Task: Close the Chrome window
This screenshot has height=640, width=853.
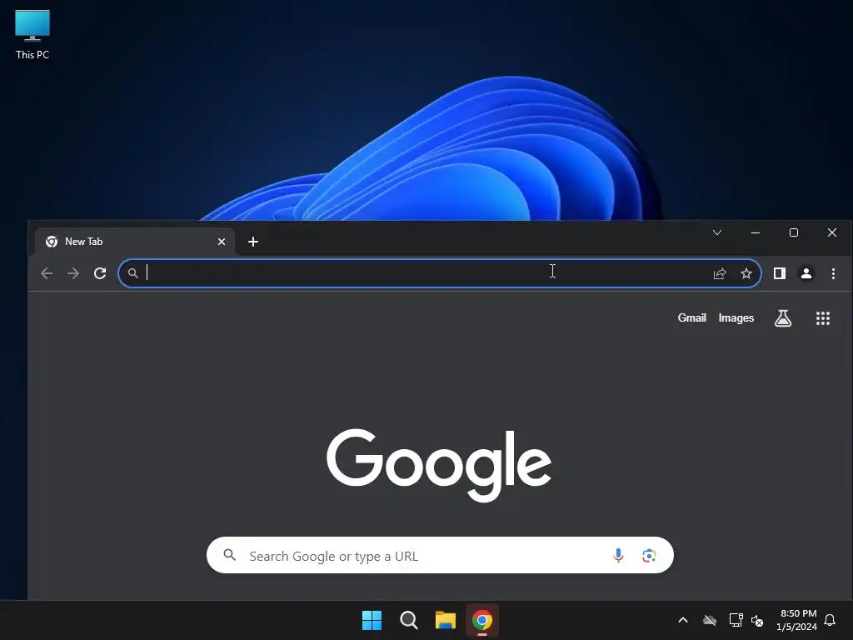Action: point(832,233)
